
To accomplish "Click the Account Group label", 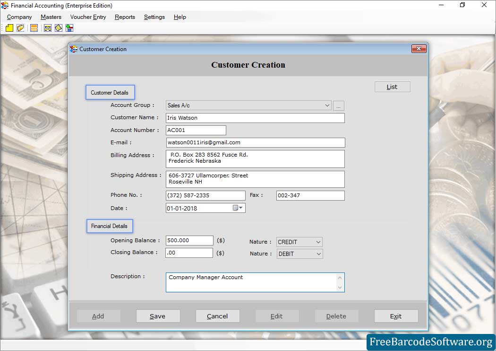I will point(132,105).
